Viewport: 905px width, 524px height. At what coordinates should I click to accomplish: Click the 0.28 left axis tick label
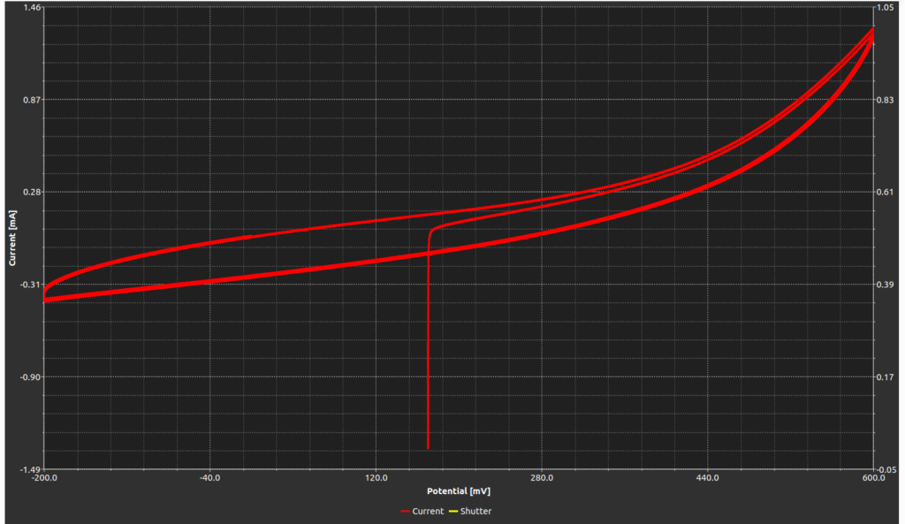(x=32, y=192)
